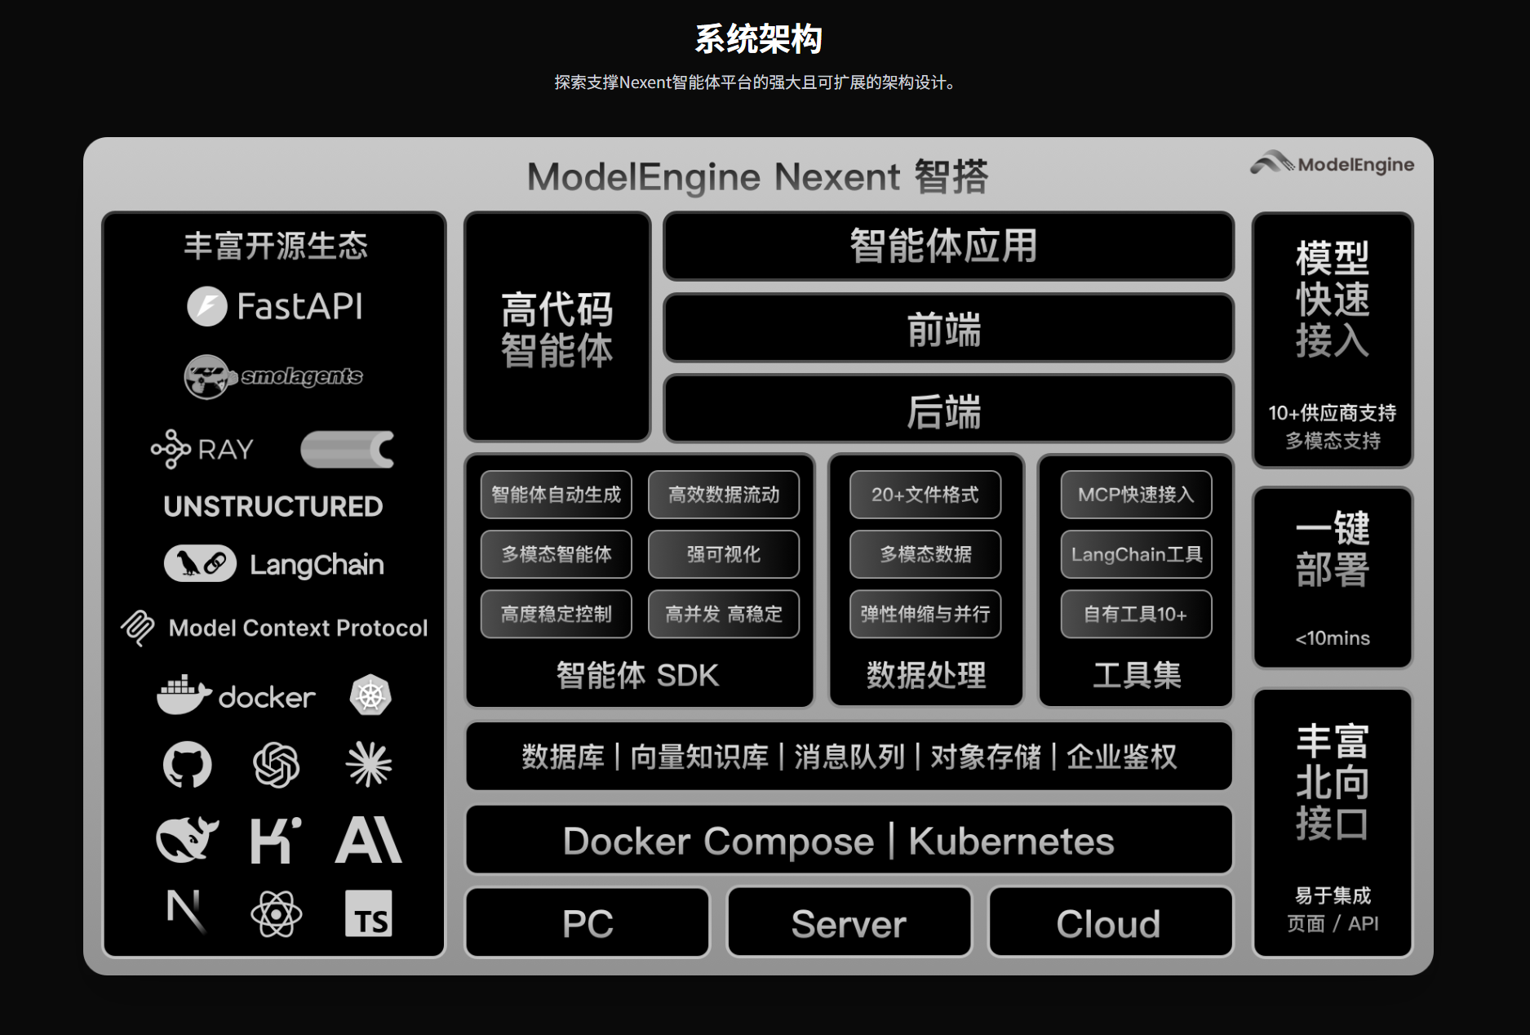The width and height of the screenshot is (1530, 1035).
Task: Click the DeepSeek whale icon
Action: (187, 840)
